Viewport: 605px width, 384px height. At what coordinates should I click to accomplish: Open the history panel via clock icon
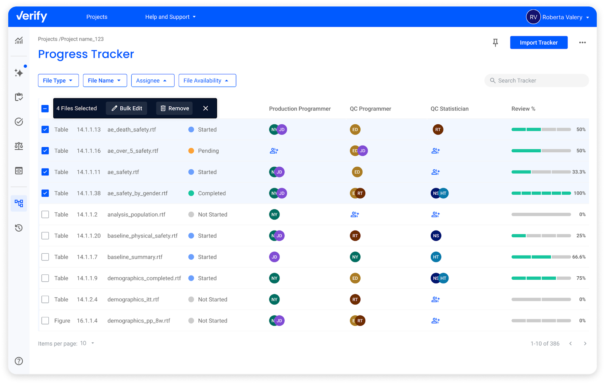[x=19, y=228]
